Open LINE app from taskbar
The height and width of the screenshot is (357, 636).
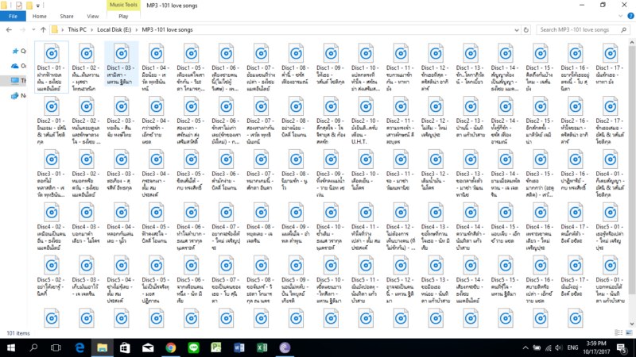[x=193, y=347]
